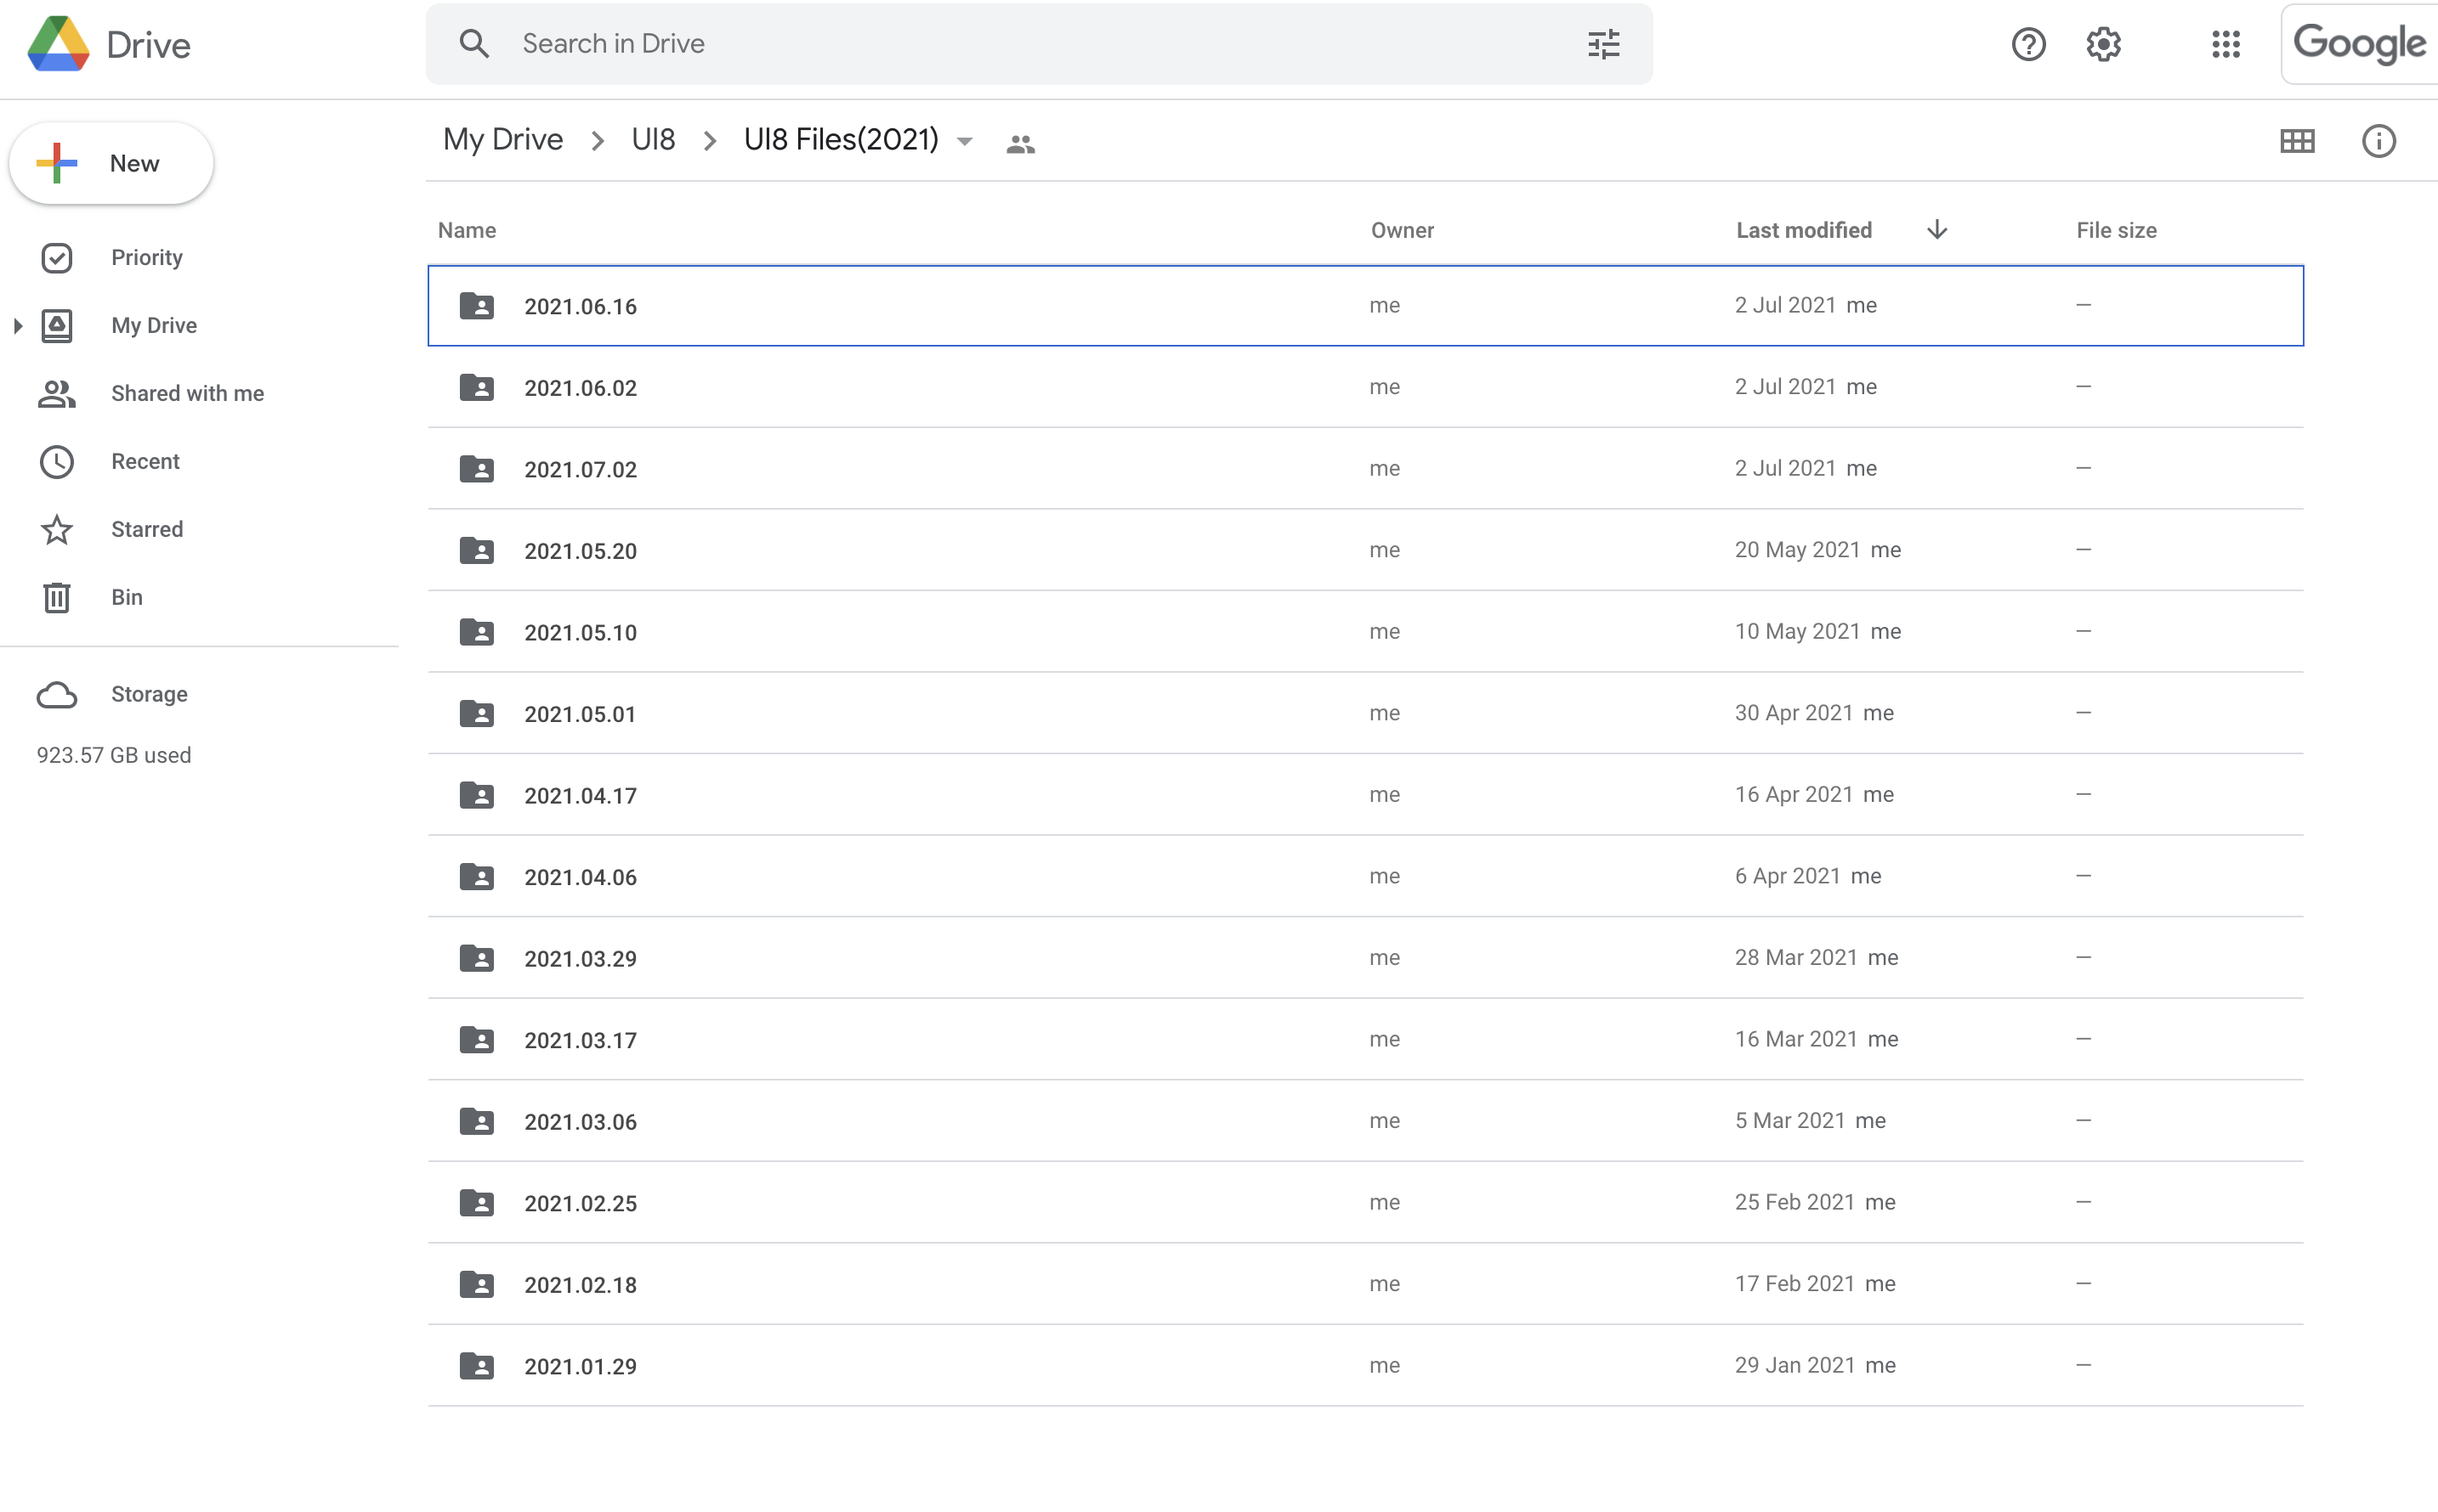Open the Bin trash section
This screenshot has height=1512, width=2438.
coord(126,597)
